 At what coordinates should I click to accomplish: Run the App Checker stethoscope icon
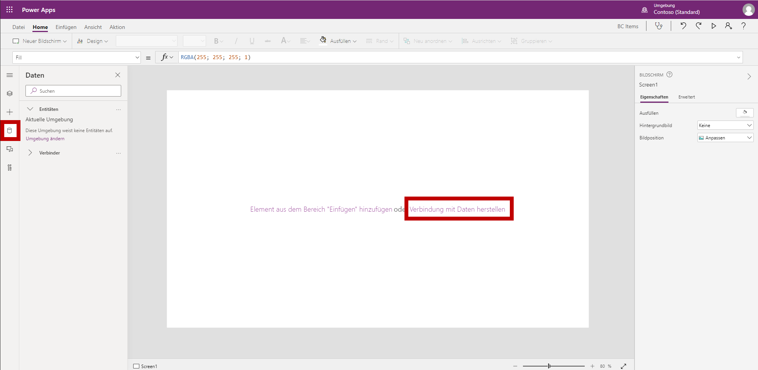tap(659, 26)
